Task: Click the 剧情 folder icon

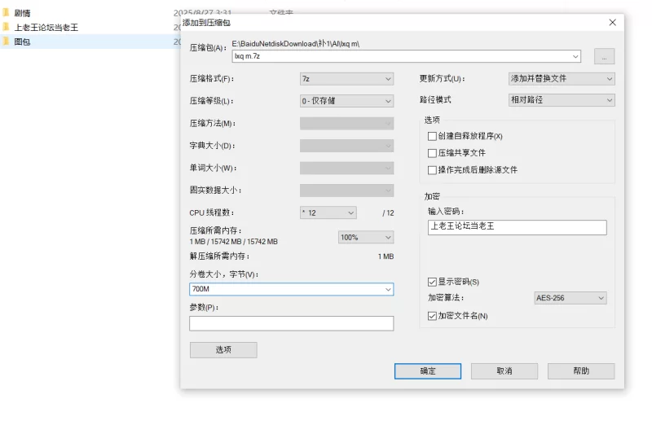Action: pos(6,13)
